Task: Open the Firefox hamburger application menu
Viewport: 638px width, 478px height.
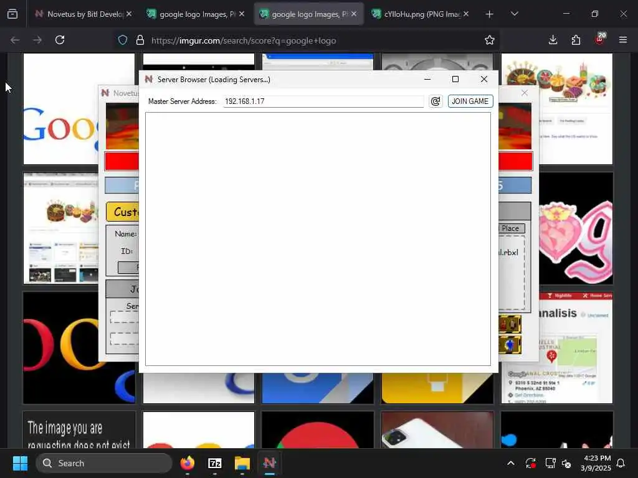Action: 623,40
